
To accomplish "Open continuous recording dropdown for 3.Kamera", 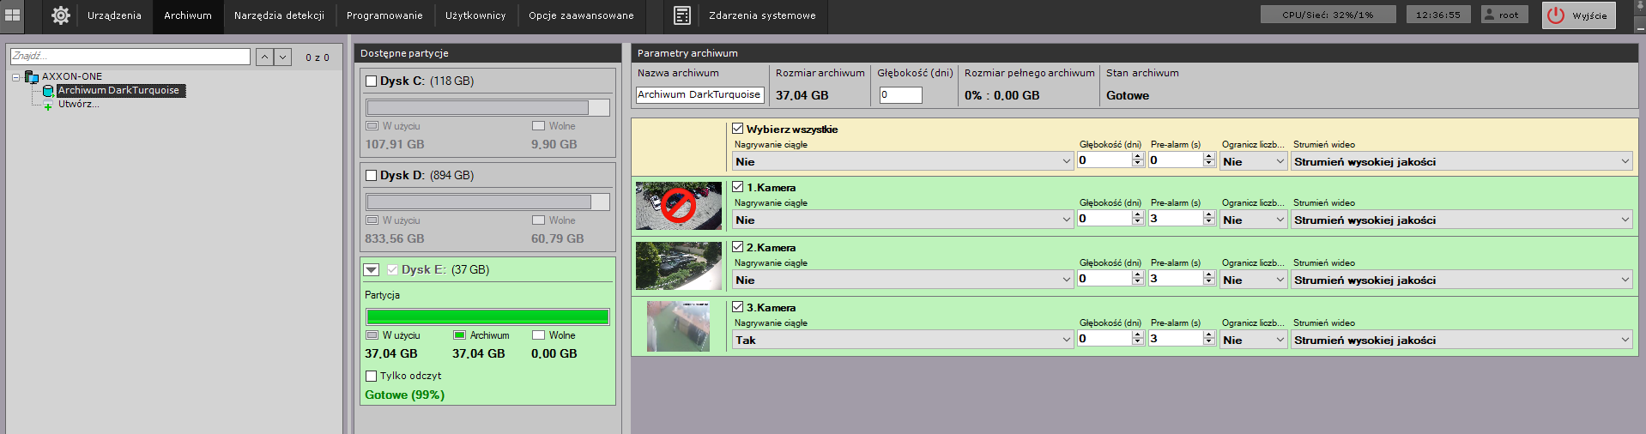I will 902,341.
